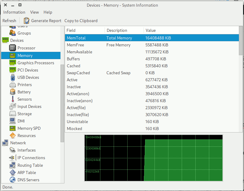This screenshot has height=191, width=244.
Task: Copy memory data to clipboard
Action: pos(80,21)
